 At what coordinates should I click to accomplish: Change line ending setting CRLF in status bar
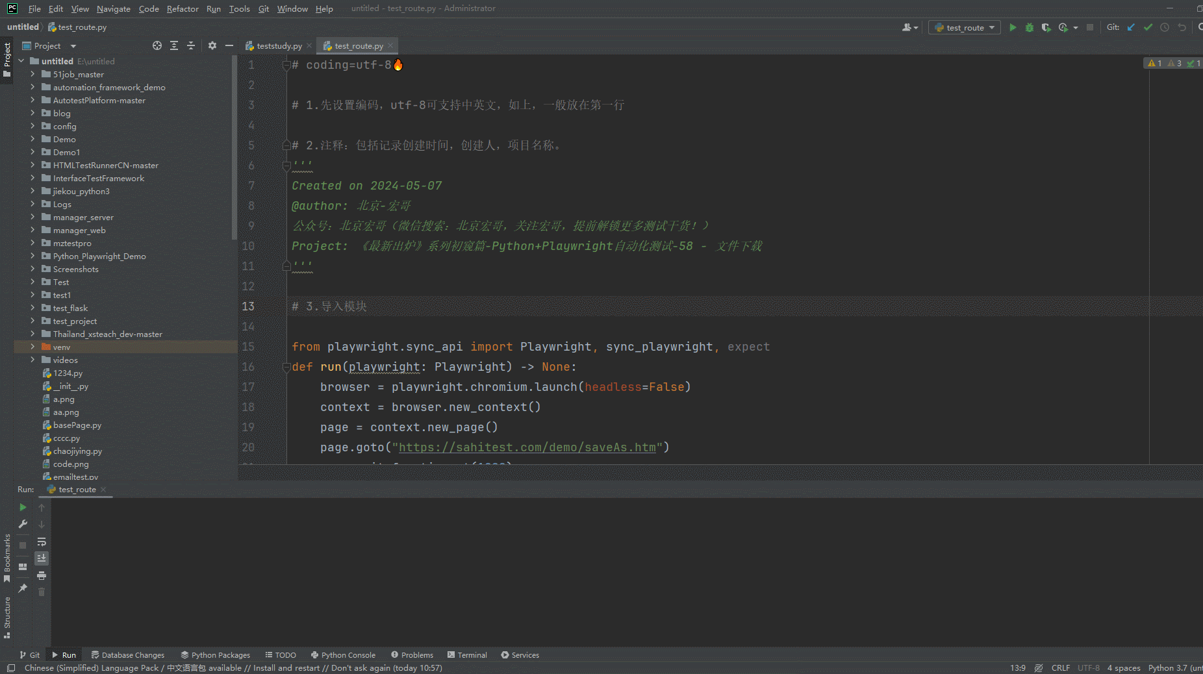[1061, 668]
